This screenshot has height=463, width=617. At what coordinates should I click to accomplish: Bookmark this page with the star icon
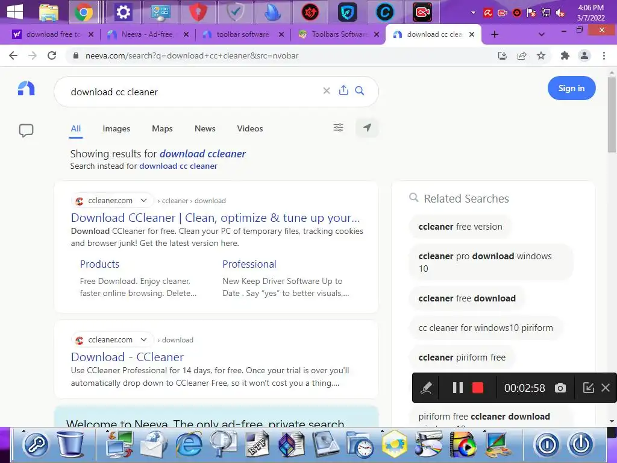pyautogui.click(x=541, y=55)
